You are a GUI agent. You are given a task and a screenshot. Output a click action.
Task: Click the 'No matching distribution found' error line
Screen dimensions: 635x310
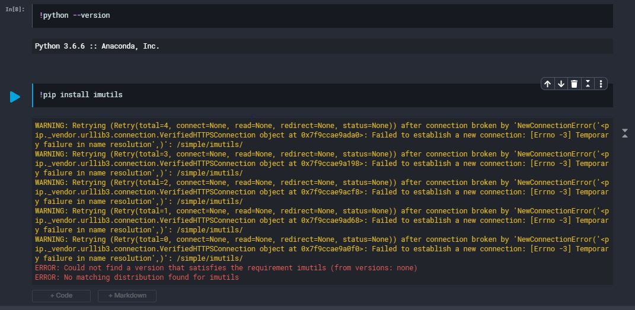tap(137, 277)
